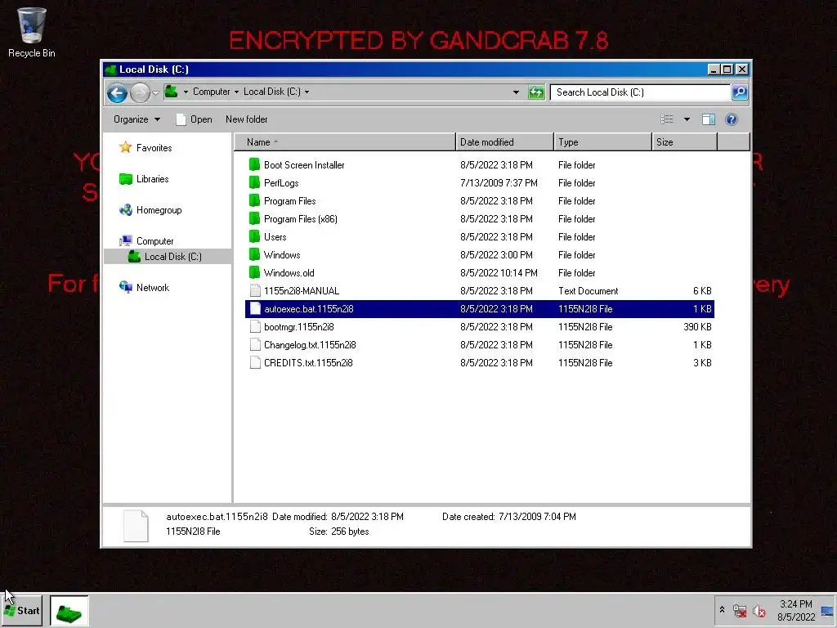
Task: Click the Explorer taskbar button
Action: pyautogui.click(x=69, y=610)
